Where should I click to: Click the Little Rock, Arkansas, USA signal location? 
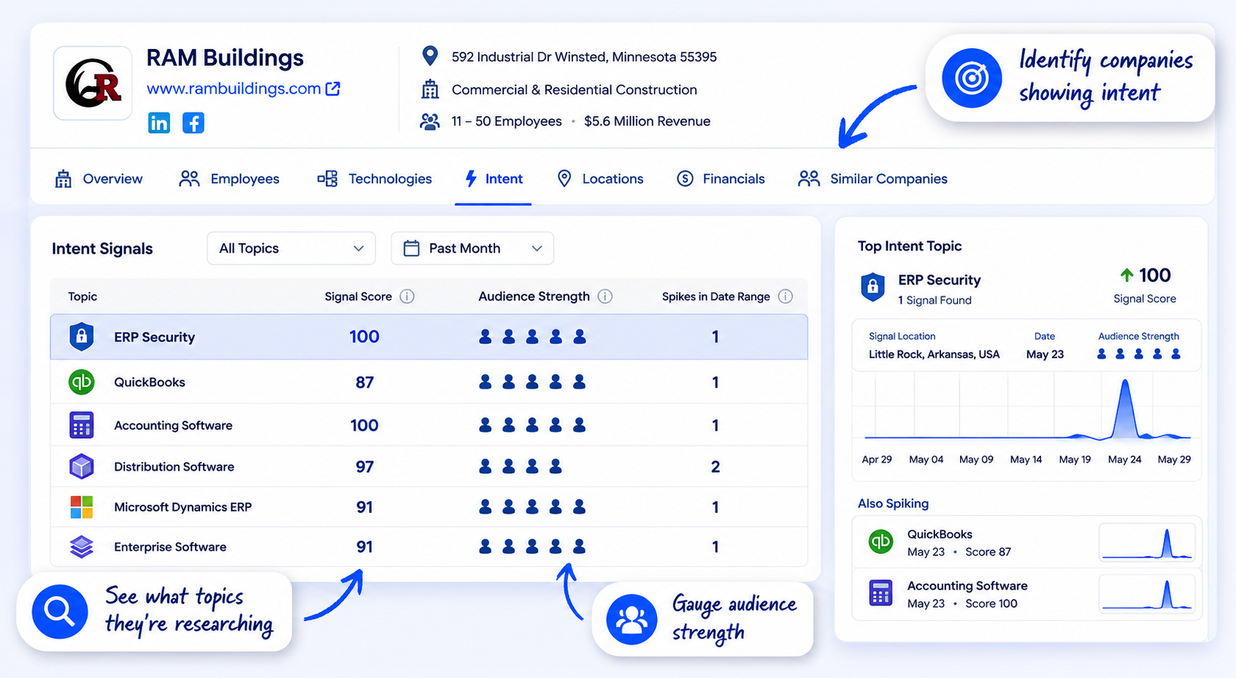[x=934, y=355]
